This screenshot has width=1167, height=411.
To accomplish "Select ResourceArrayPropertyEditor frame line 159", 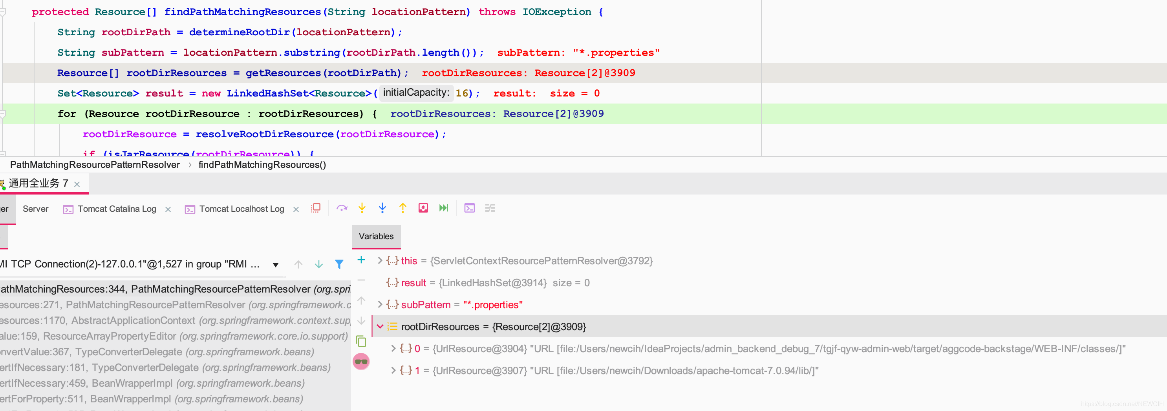I will click(x=175, y=336).
